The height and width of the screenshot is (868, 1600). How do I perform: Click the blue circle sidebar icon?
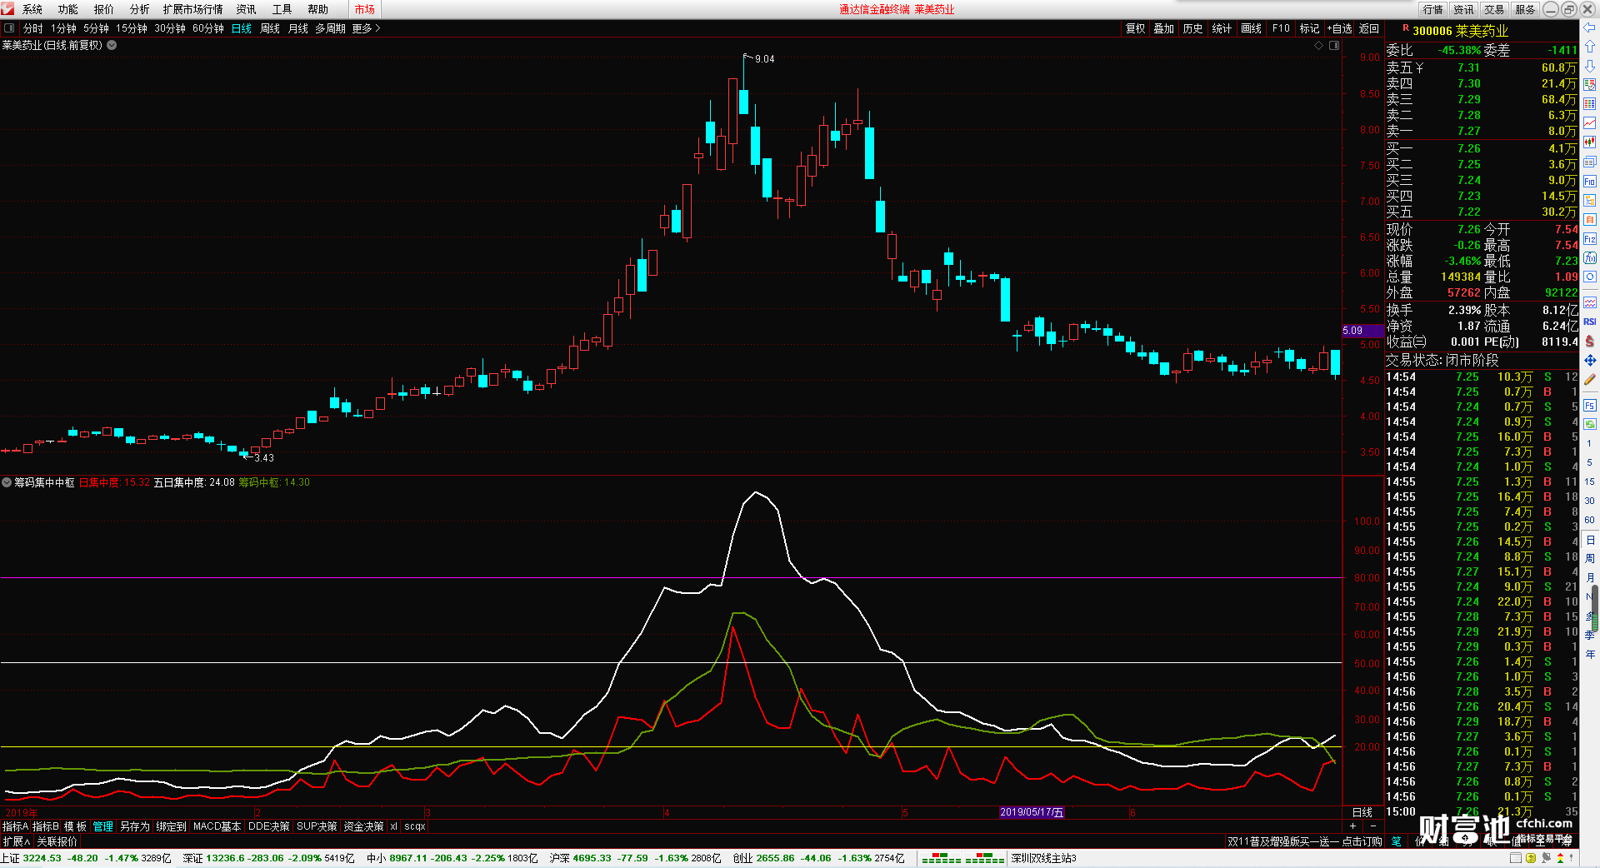click(x=1590, y=277)
